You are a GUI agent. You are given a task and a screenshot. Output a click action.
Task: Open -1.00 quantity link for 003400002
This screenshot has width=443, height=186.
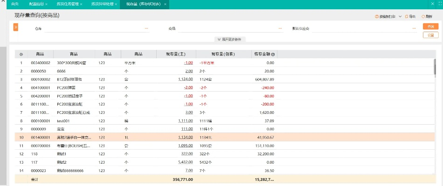click(x=188, y=63)
